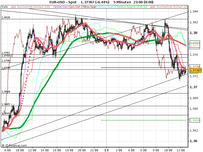Click the 1,3826 horizontal level label

pos(6,17)
